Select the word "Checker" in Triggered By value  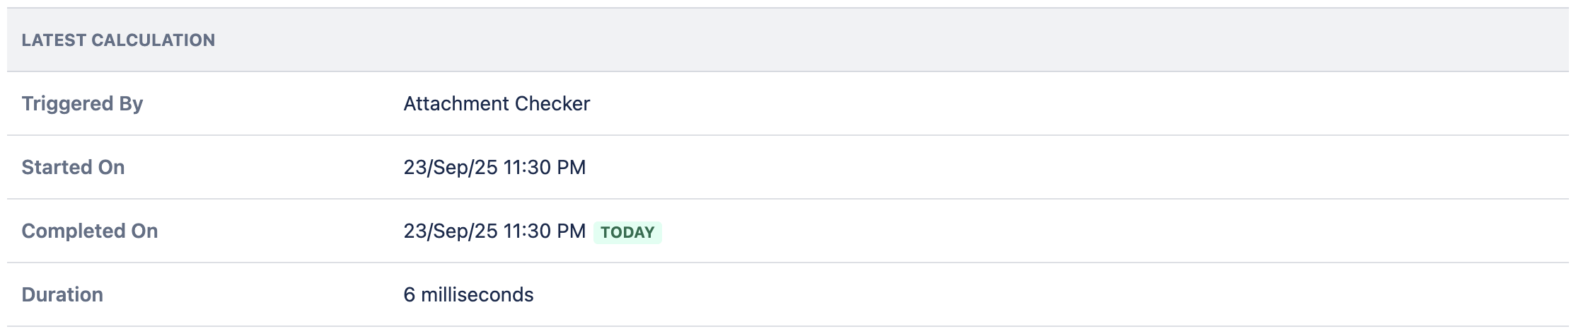(552, 104)
